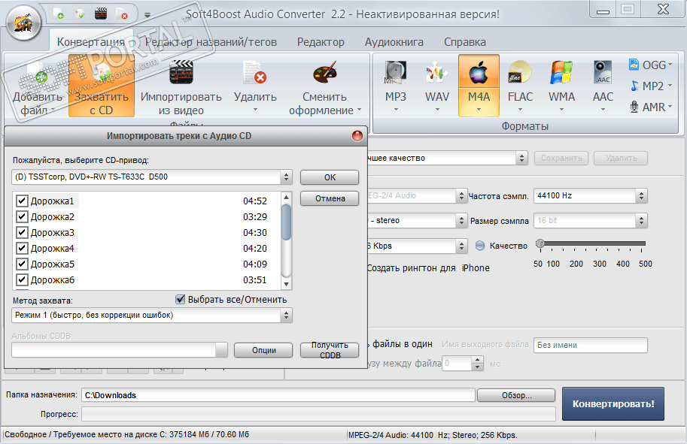Uncheck the Дорожка5 track checkbox
This screenshot has height=444, width=687.
pos(22,264)
